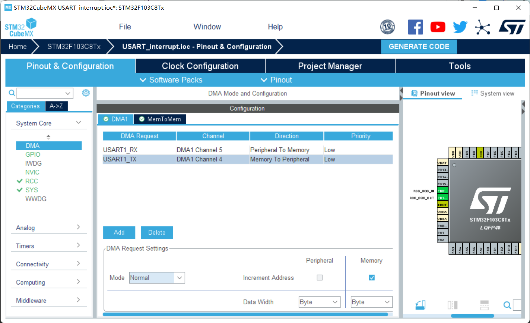The image size is (530, 323).
Task: Click the pinout view horizontal scrollbar
Action: [472, 316]
